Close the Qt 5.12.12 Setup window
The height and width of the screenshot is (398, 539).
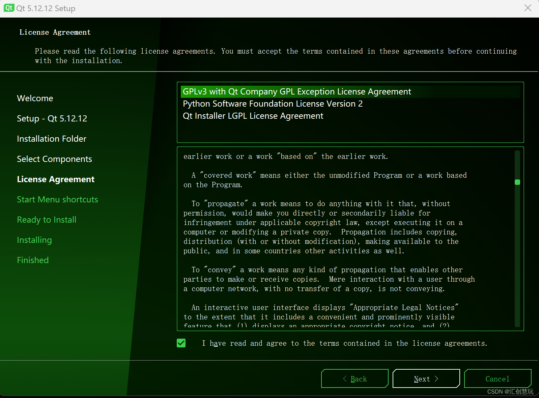[x=528, y=8]
